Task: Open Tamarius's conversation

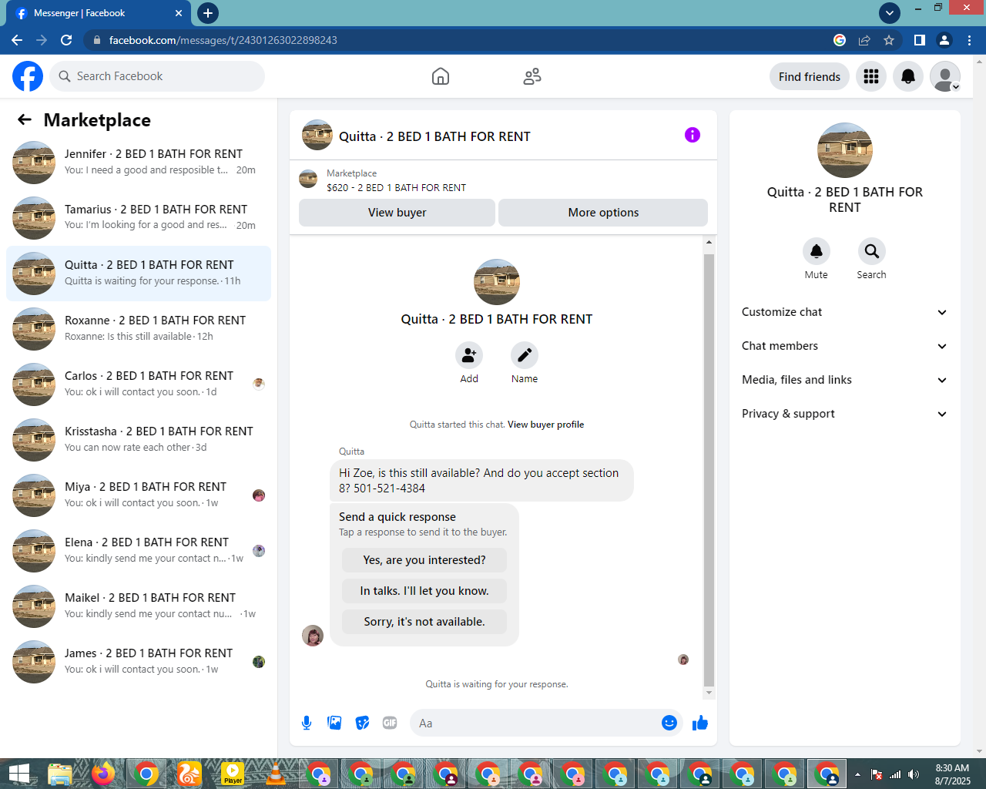Action: point(139,218)
